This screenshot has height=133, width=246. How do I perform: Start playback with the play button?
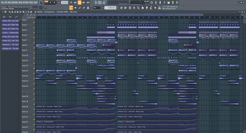(x=50, y=3)
